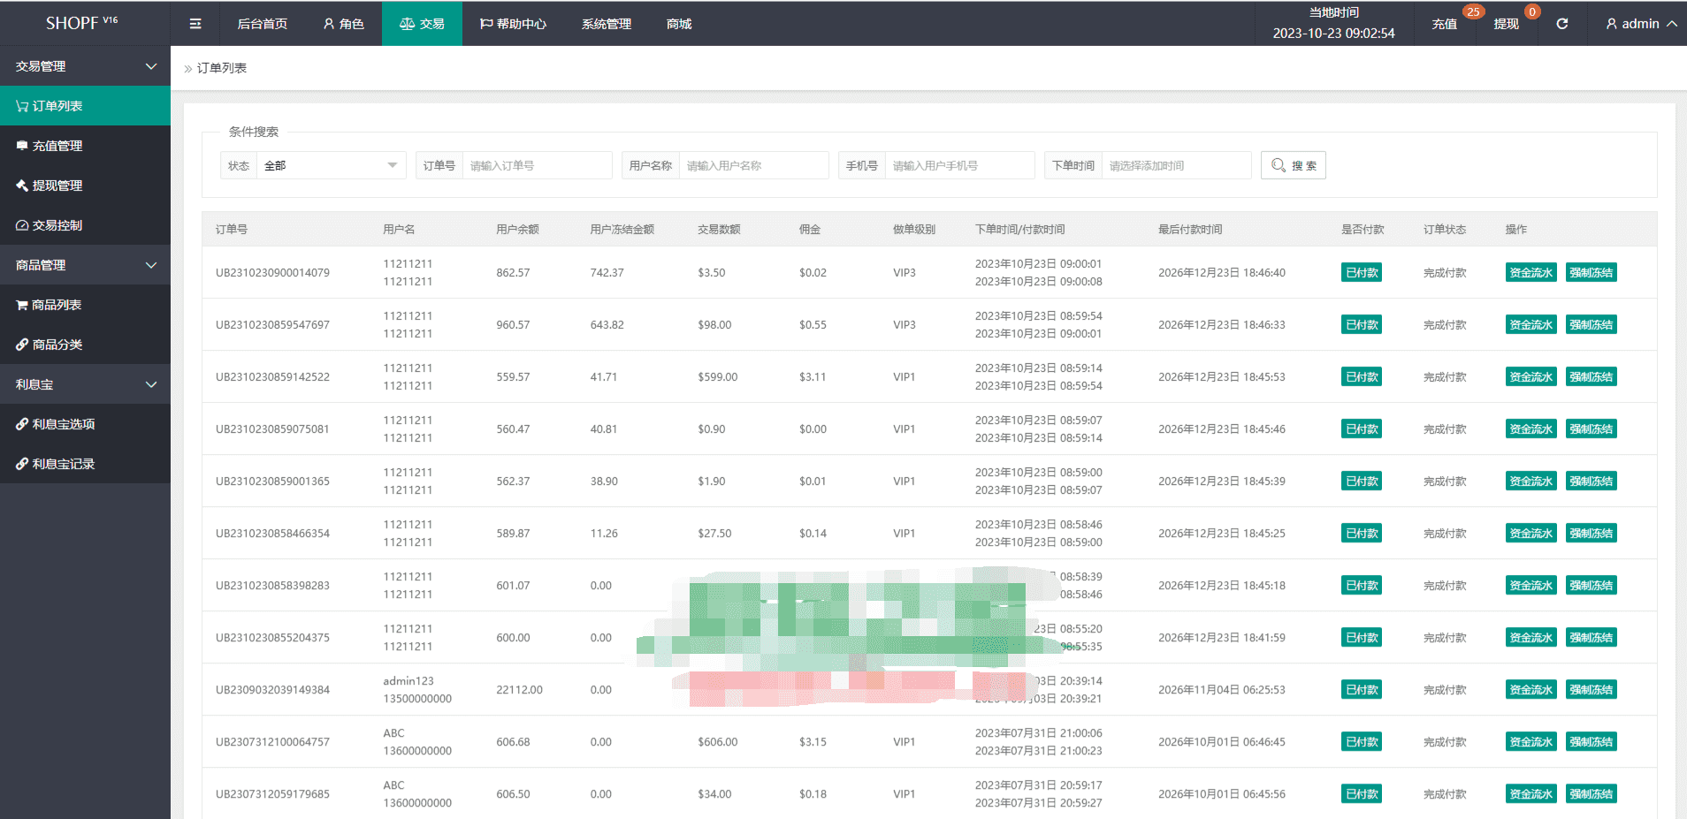Expand the admin user menu
Screen dimensions: 1687x819
click(x=1640, y=24)
